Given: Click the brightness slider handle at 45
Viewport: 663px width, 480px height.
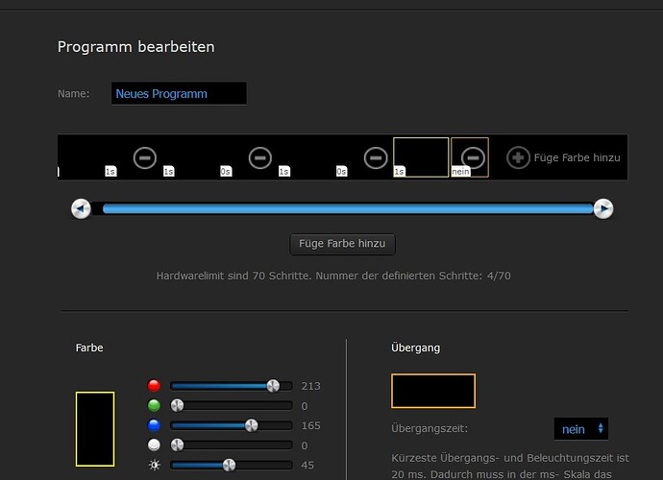Looking at the screenshot, I should pos(229,466).
